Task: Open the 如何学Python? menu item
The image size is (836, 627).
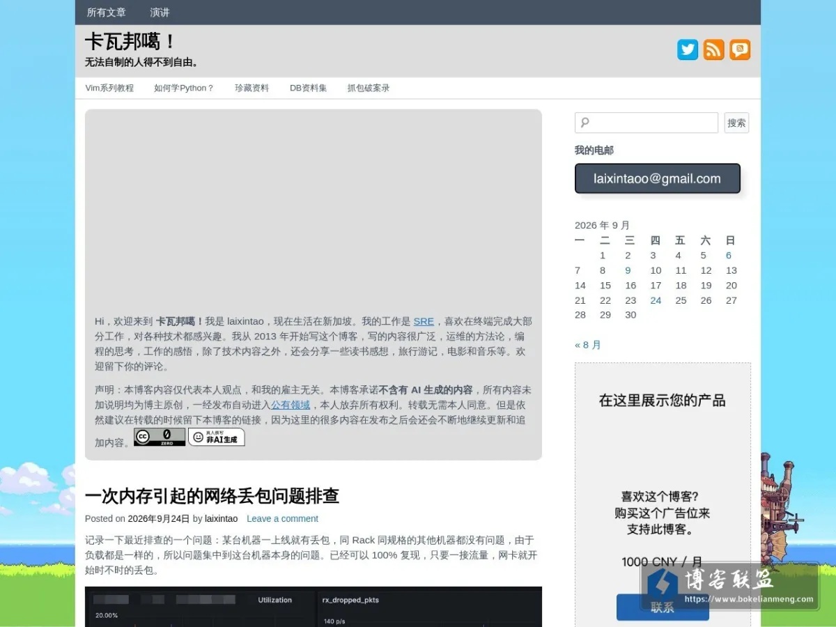Action: (184, 88)
